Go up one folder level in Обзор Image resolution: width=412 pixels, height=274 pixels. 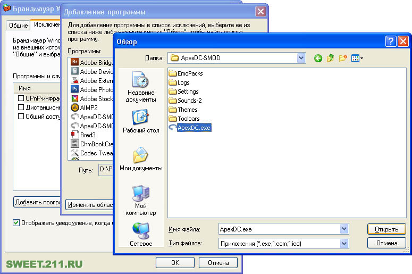pyautogui.click(x=330, y=58)
